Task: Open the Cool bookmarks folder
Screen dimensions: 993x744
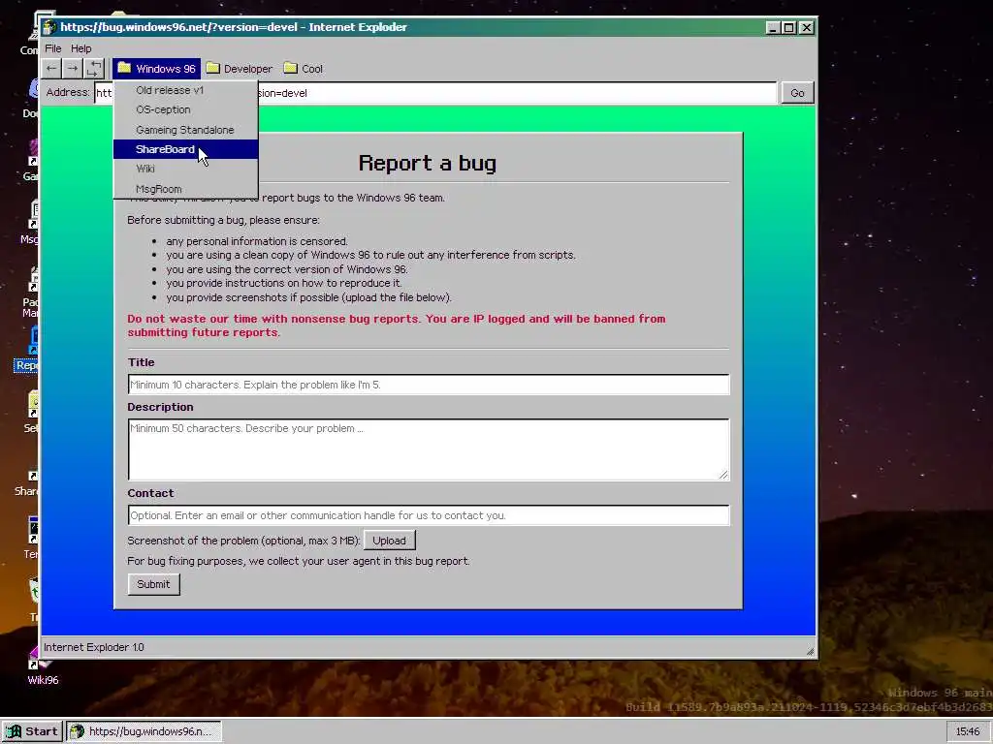Action: [304, 69]
